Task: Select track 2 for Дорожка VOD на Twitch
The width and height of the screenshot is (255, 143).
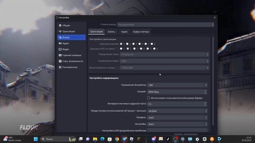Action: coord(128,48)
